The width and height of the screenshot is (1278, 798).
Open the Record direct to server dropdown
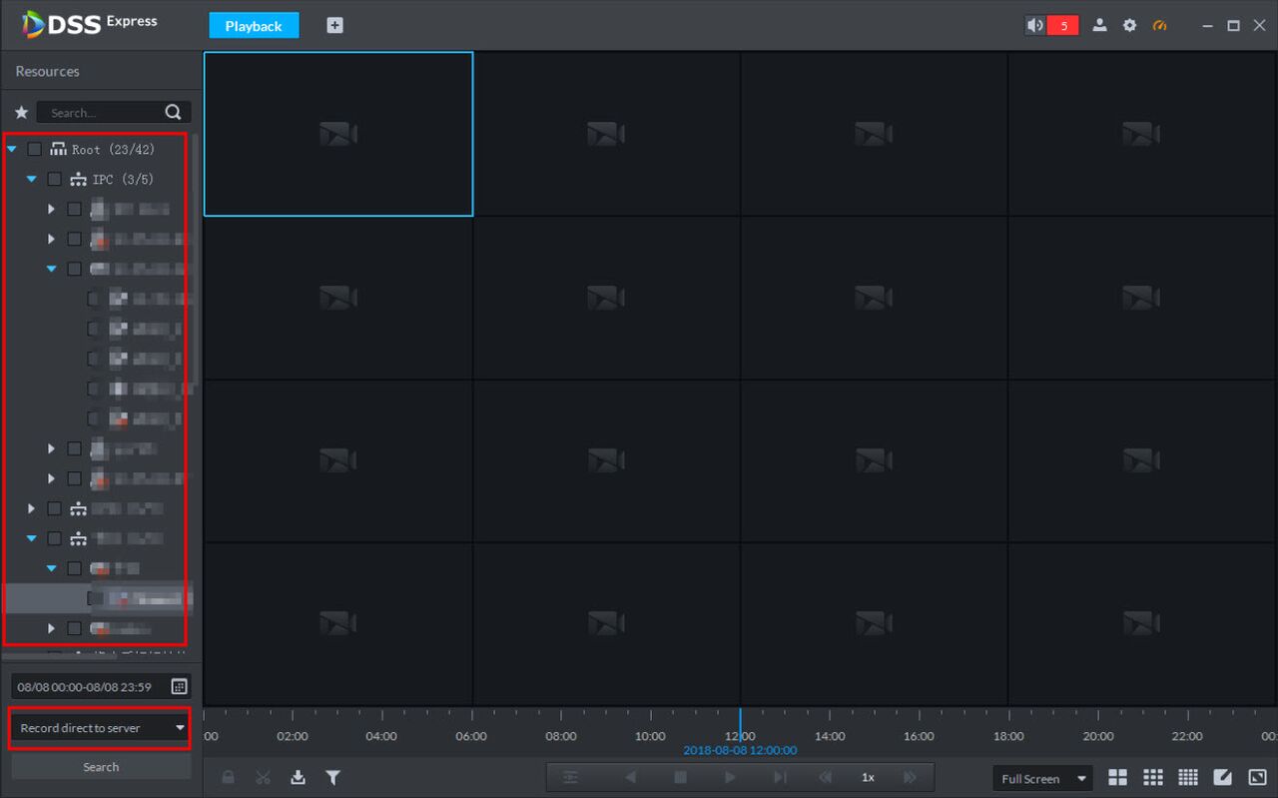point(100,728)
